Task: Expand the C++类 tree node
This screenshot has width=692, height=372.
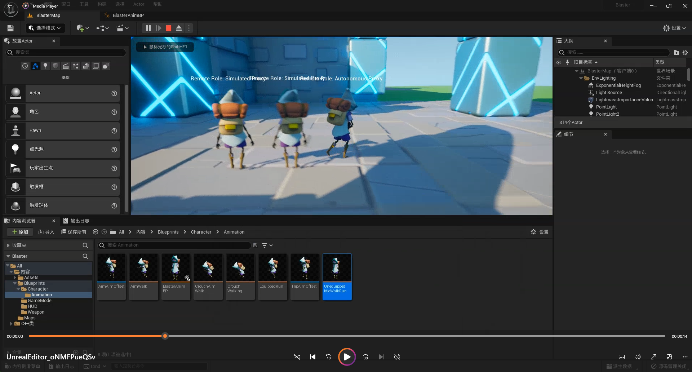Action: click(x=11, y=324)
